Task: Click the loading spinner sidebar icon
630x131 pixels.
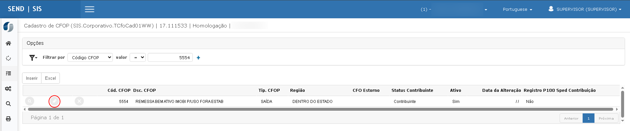Action: click(9, 58)
